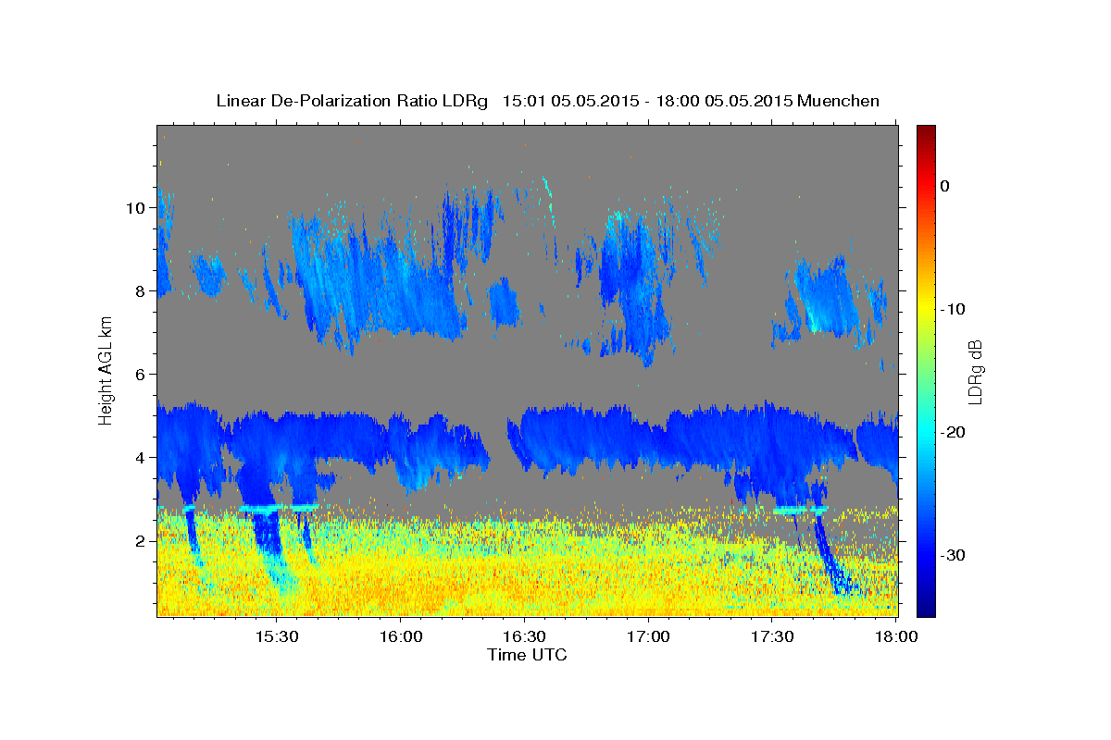Screen dimensions: 1111x740
Task: Click the 16:30 time tick label
Action: coord(524,637)
